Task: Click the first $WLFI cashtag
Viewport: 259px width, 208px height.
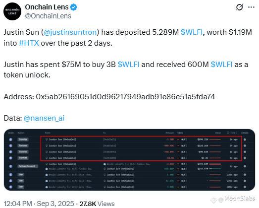Action: pyautogui.click(x=192, y=32)
